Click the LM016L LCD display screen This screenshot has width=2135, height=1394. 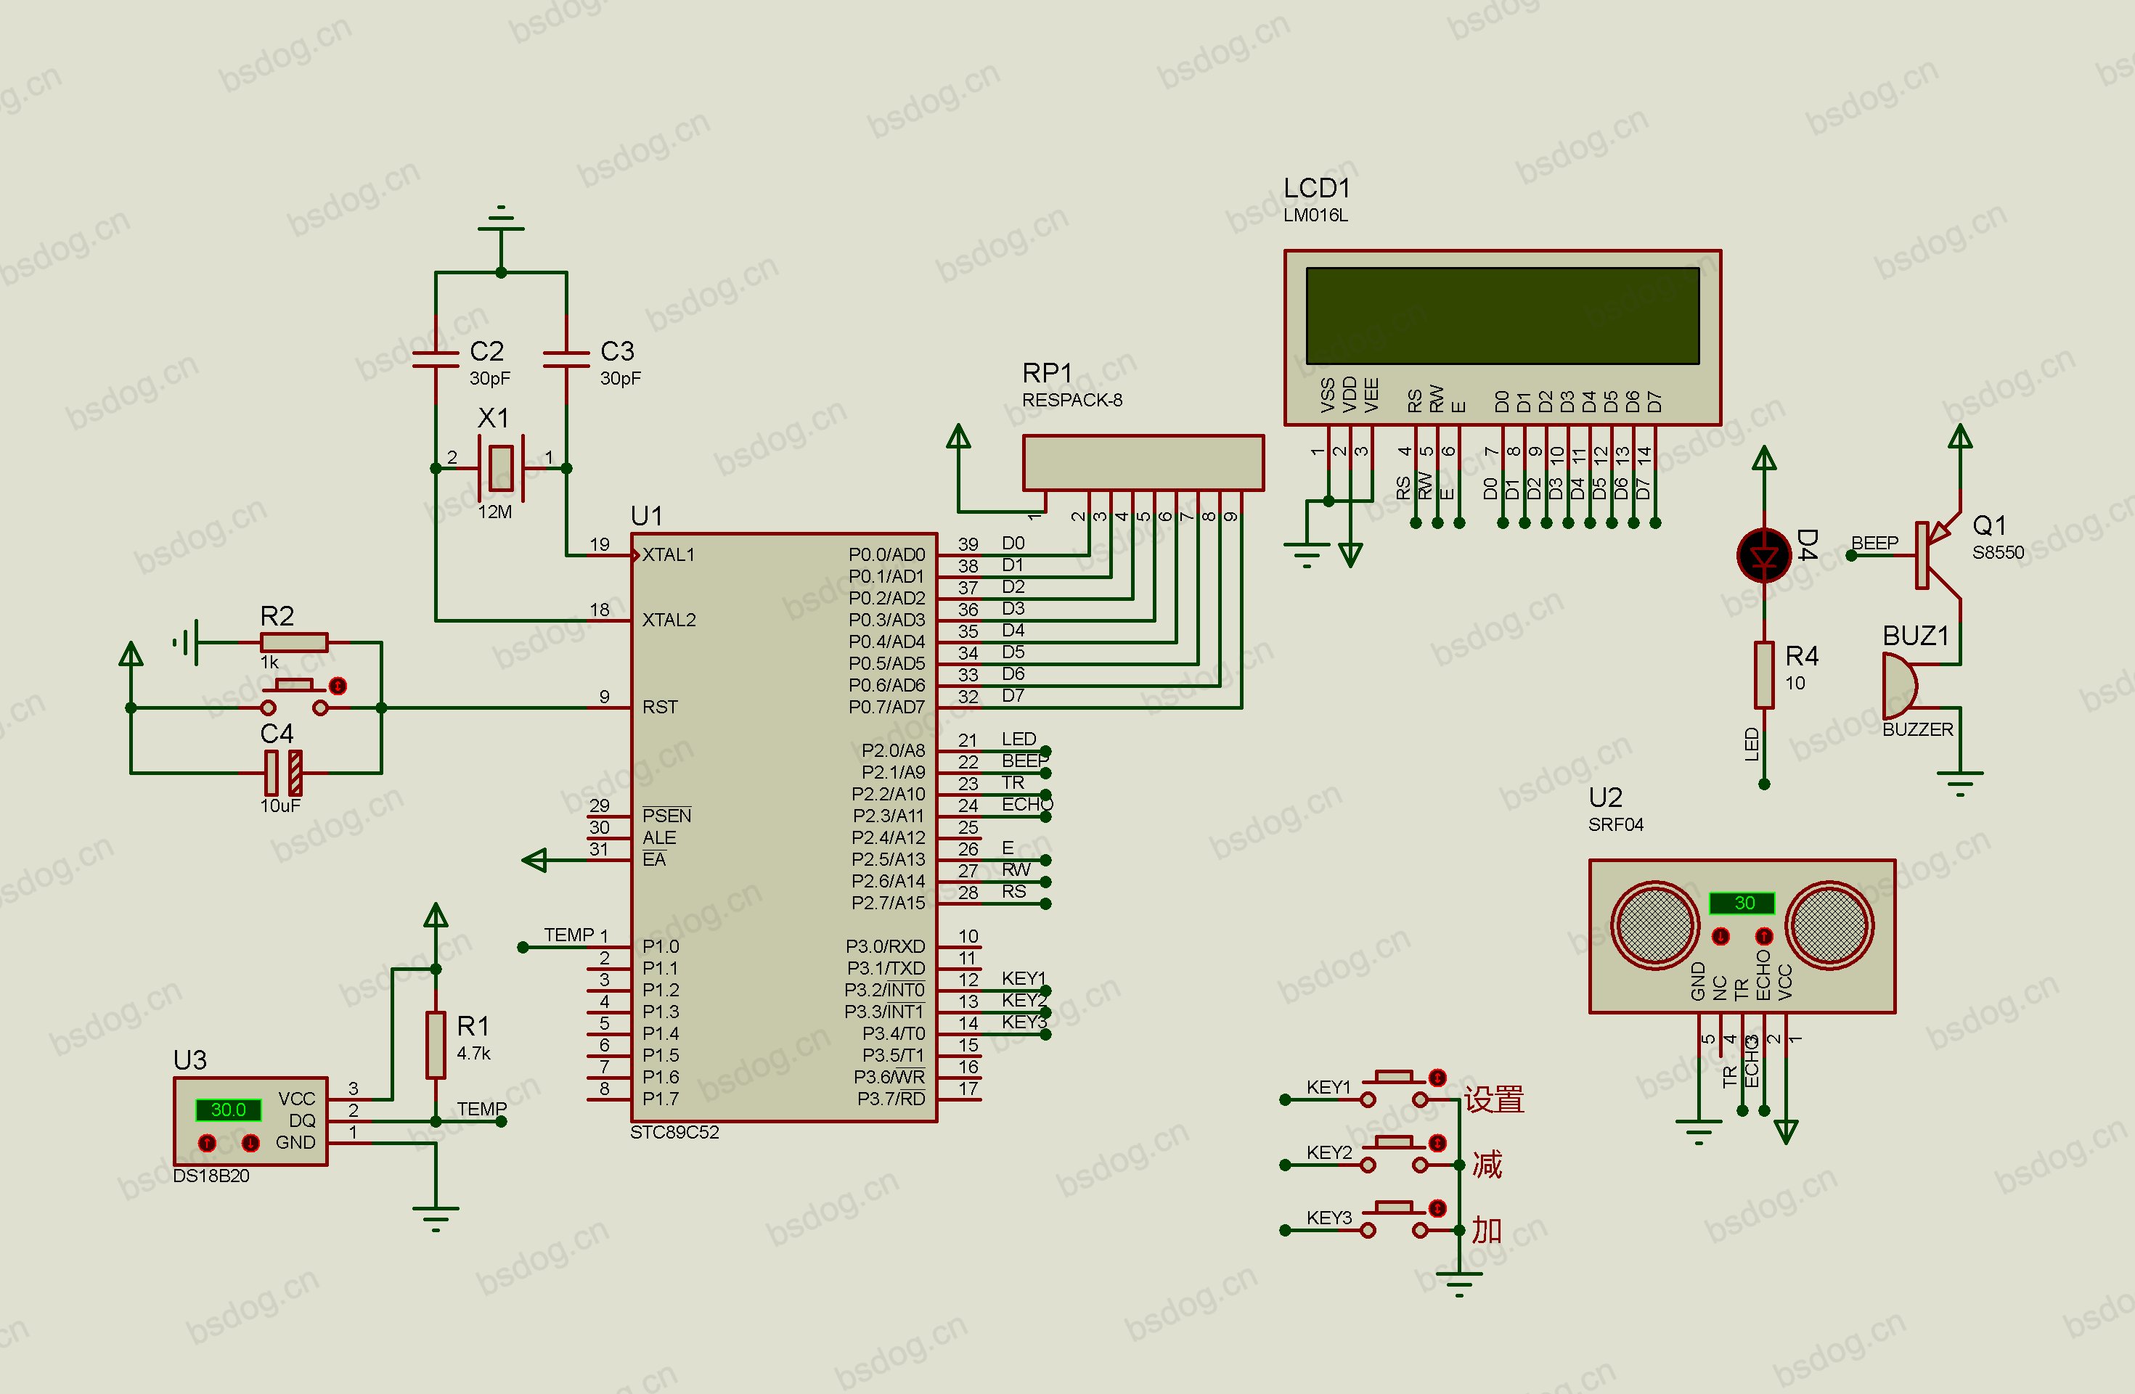click(x=1503, y=316)
